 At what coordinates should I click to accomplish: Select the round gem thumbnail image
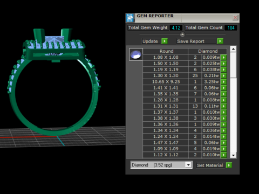[x=136, y=54]
